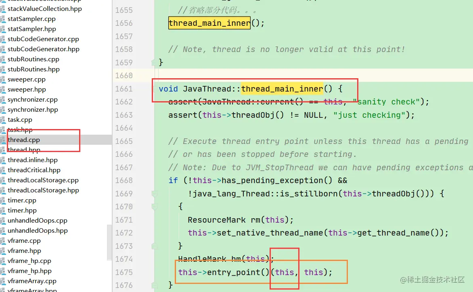Select vframe_hp.cpp file
Viewport: 473px width, 292px height.
[29, 261]
